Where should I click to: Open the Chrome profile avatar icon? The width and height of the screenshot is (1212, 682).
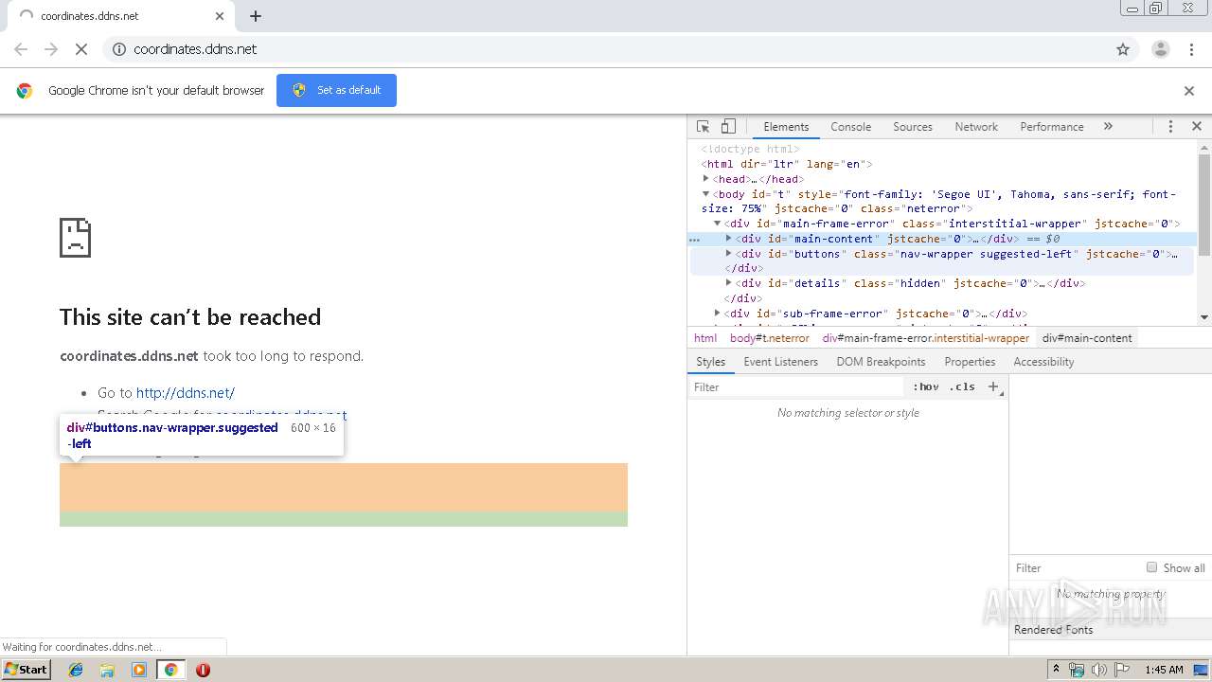tap(1161, 49)
